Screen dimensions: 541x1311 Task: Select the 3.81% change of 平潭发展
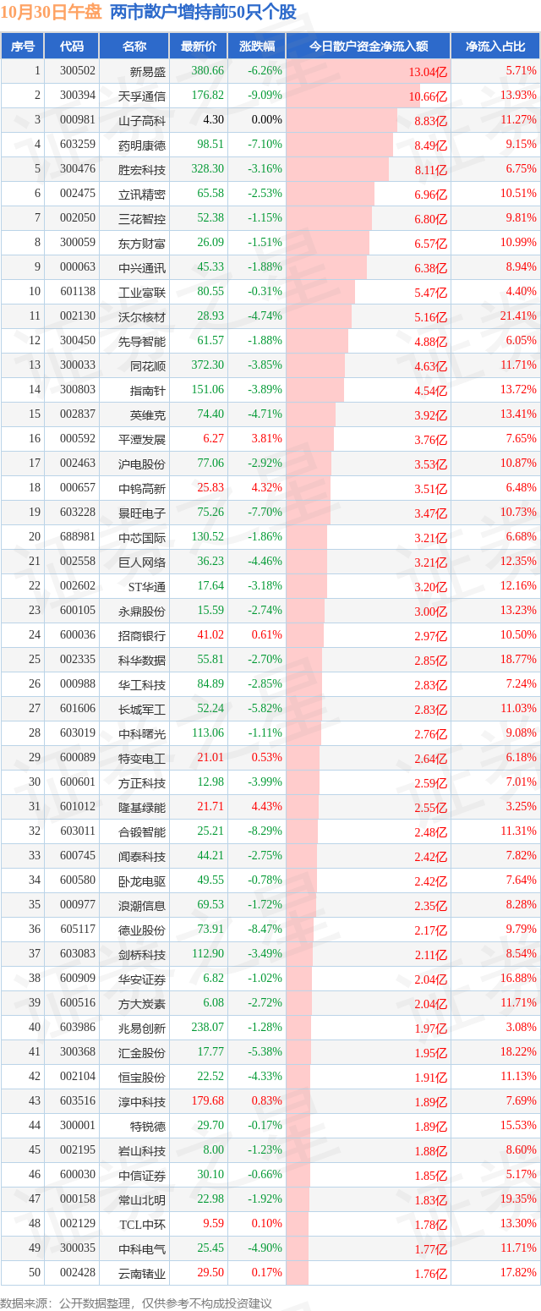[x=266, y=439]
